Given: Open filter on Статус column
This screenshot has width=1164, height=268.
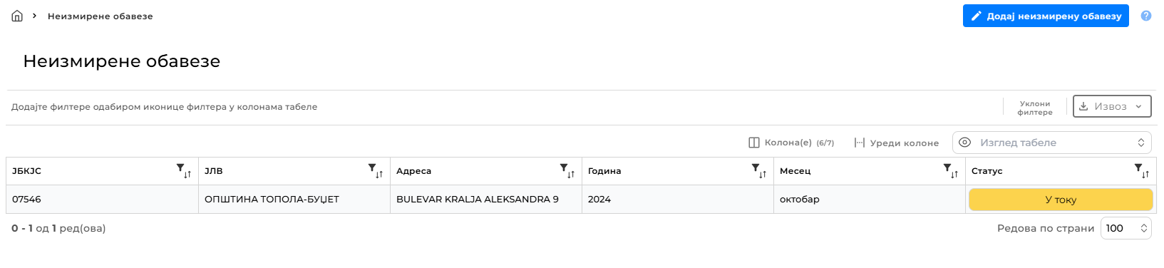Looking at the screenshot, I should click(x=1138, y=168).
